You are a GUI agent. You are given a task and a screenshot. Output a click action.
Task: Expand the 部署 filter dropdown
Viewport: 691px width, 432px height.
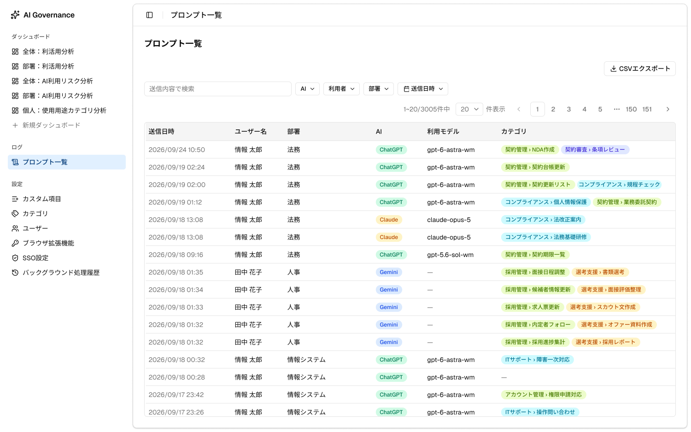click(379, 89)
